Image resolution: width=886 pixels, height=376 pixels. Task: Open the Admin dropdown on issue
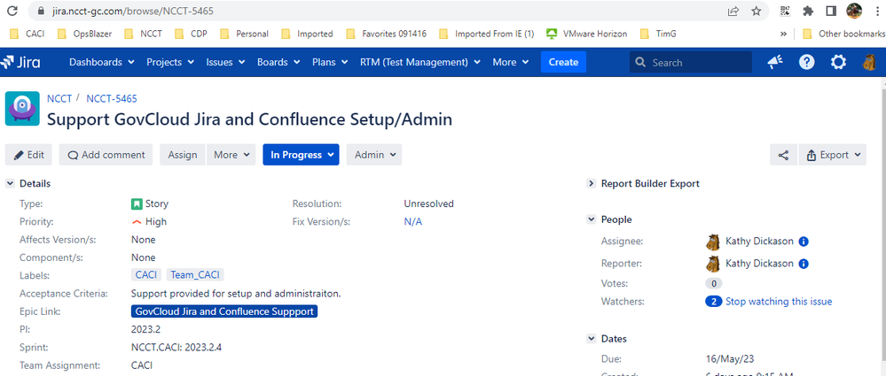(x=374, y=155)
